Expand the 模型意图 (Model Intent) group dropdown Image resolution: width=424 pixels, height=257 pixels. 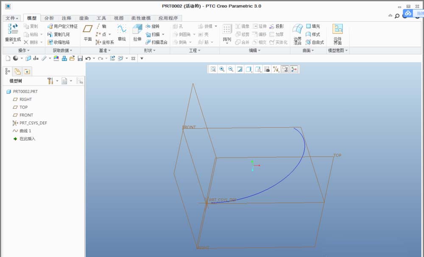point(338,50)
